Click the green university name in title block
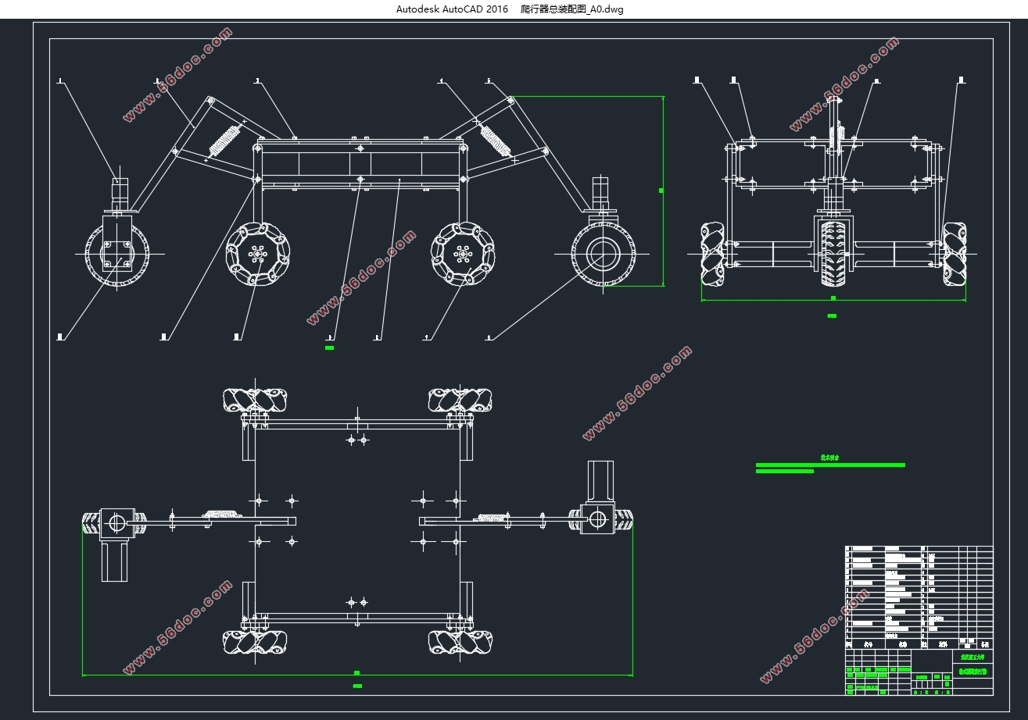 click(973, 658)
